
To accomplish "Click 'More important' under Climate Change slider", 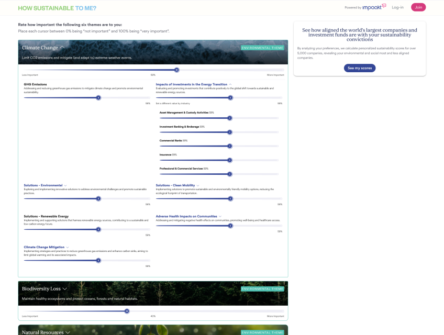I will pos(275,75).
